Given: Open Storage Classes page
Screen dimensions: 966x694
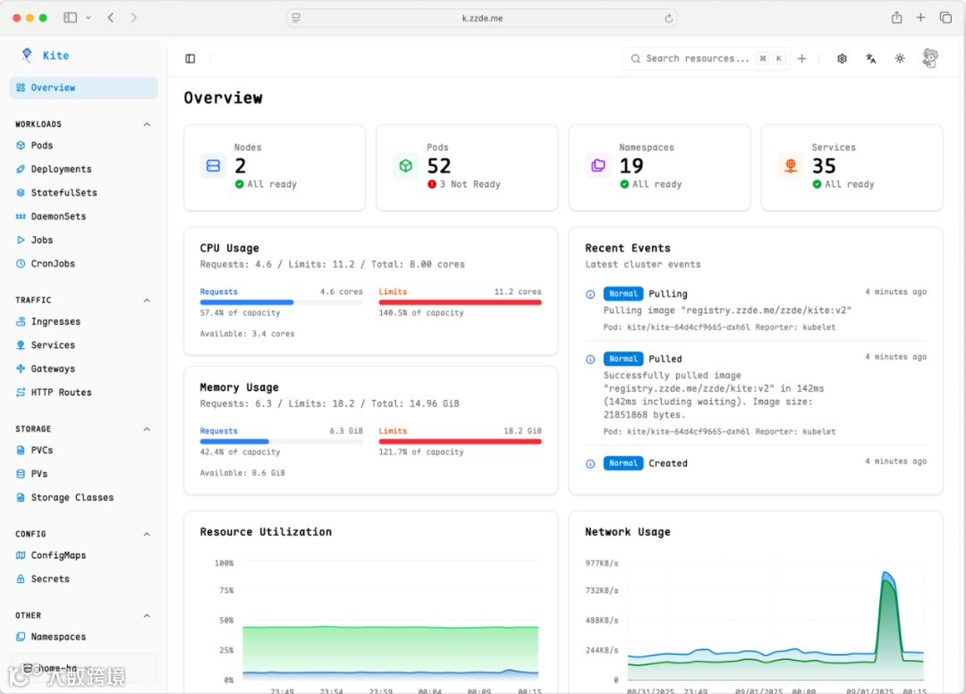Looking at the screenshot, I should coord(72,497).
